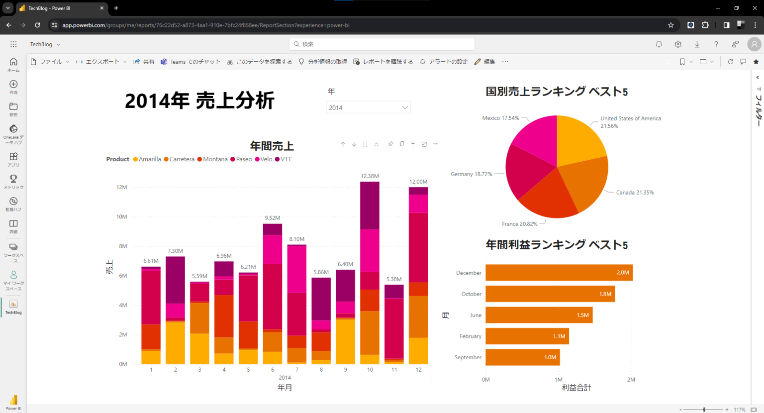Open focus mode for the 年間売上 visual

pyautogui.click(x=424, y=144)
